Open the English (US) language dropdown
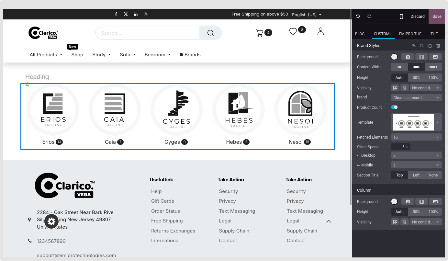The height and width of the screenshot is (261, 448). pyautogui.click(x=307, y=15)
